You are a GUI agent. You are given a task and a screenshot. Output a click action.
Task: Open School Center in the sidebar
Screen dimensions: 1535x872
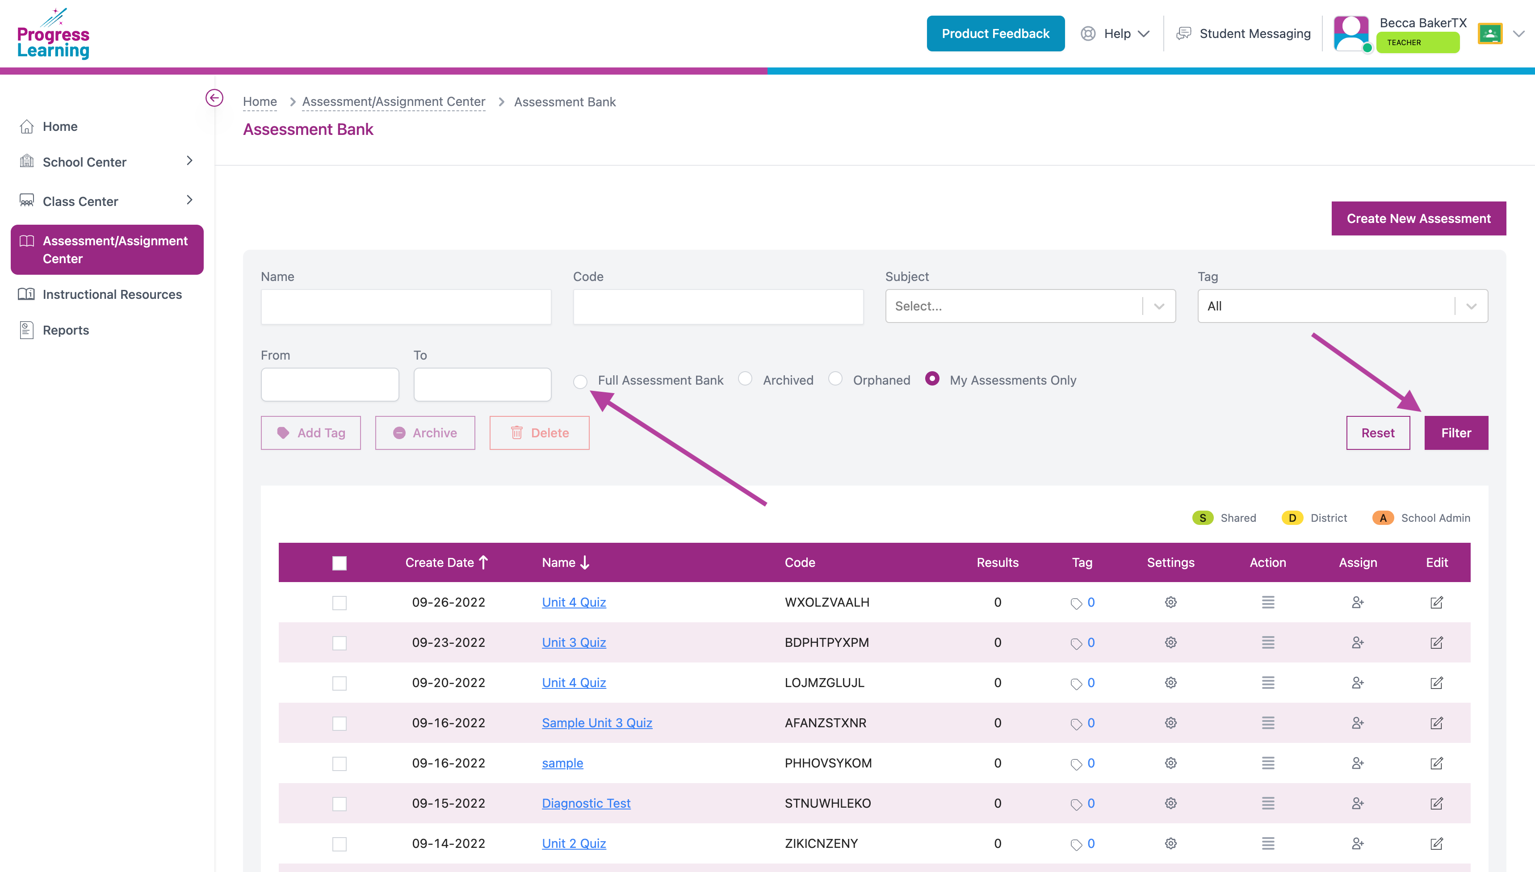(x=84, y=162)
